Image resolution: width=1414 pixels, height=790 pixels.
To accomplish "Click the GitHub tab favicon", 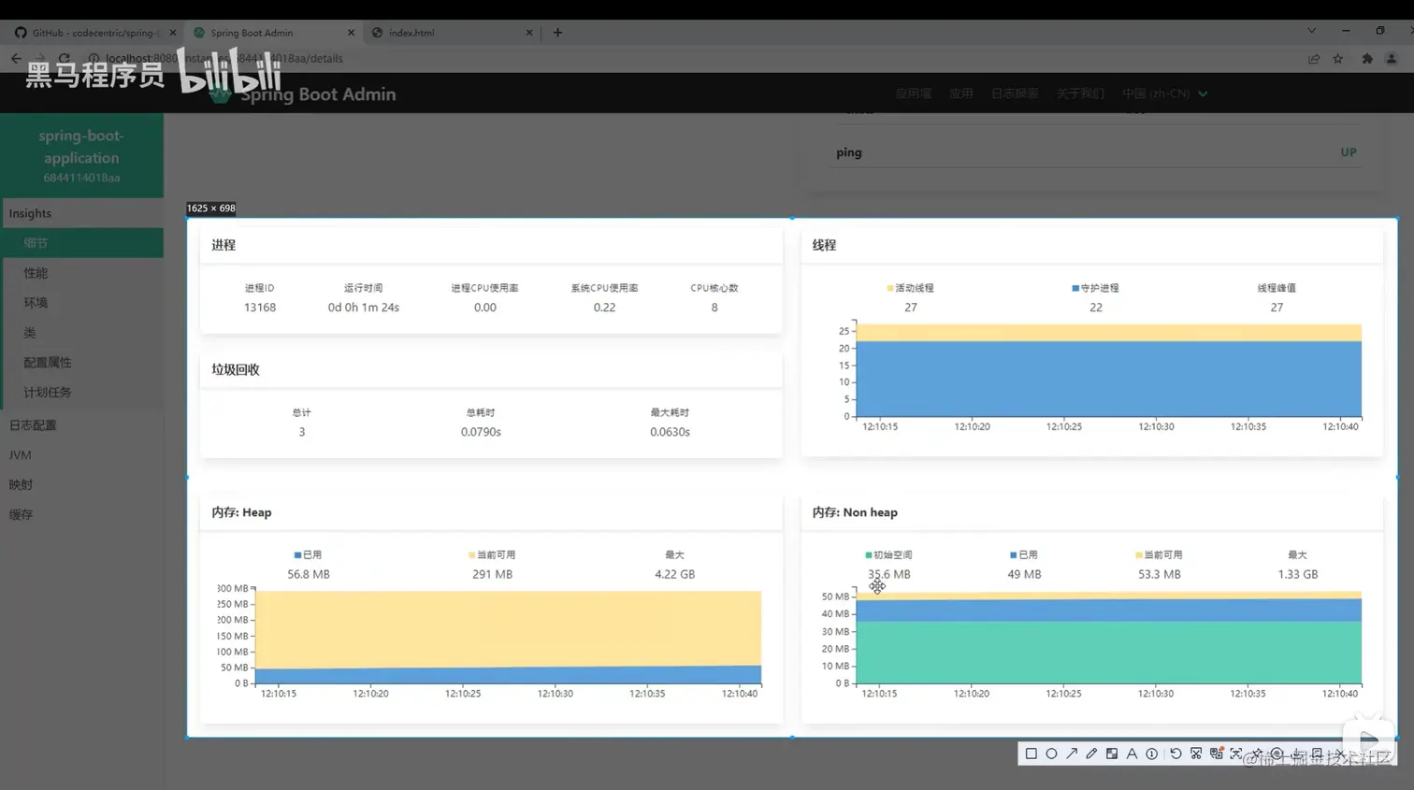I will (21, 33).
